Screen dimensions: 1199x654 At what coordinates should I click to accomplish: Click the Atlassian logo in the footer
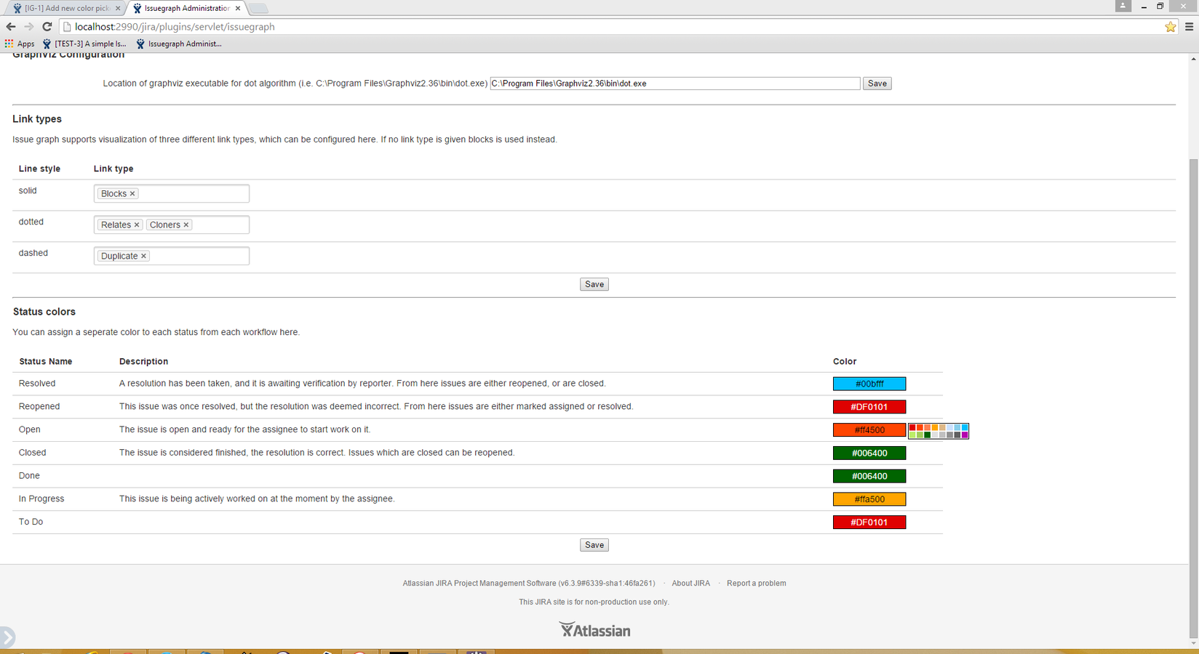tap(594, 630)
